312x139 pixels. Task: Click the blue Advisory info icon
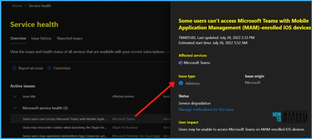[x=181, y=83]
